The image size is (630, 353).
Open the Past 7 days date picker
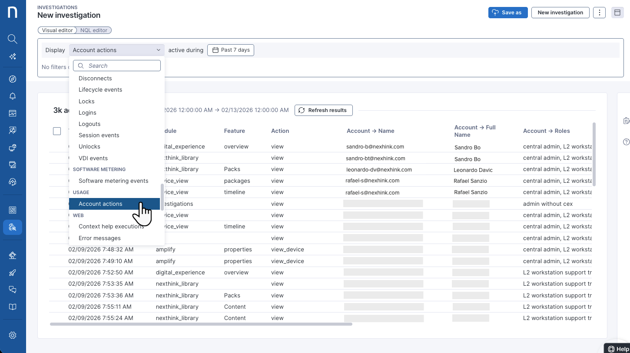pyautogui.click(x=231, y=50)
